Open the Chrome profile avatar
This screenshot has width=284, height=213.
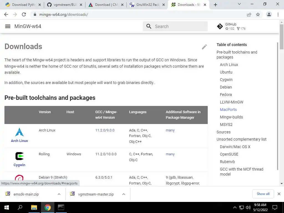coord(269,14)
